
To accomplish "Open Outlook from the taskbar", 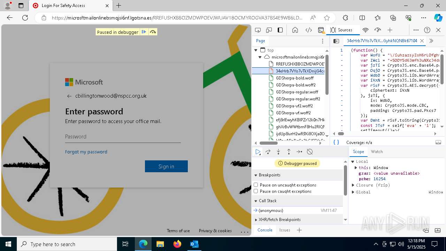I will point(194,244).
